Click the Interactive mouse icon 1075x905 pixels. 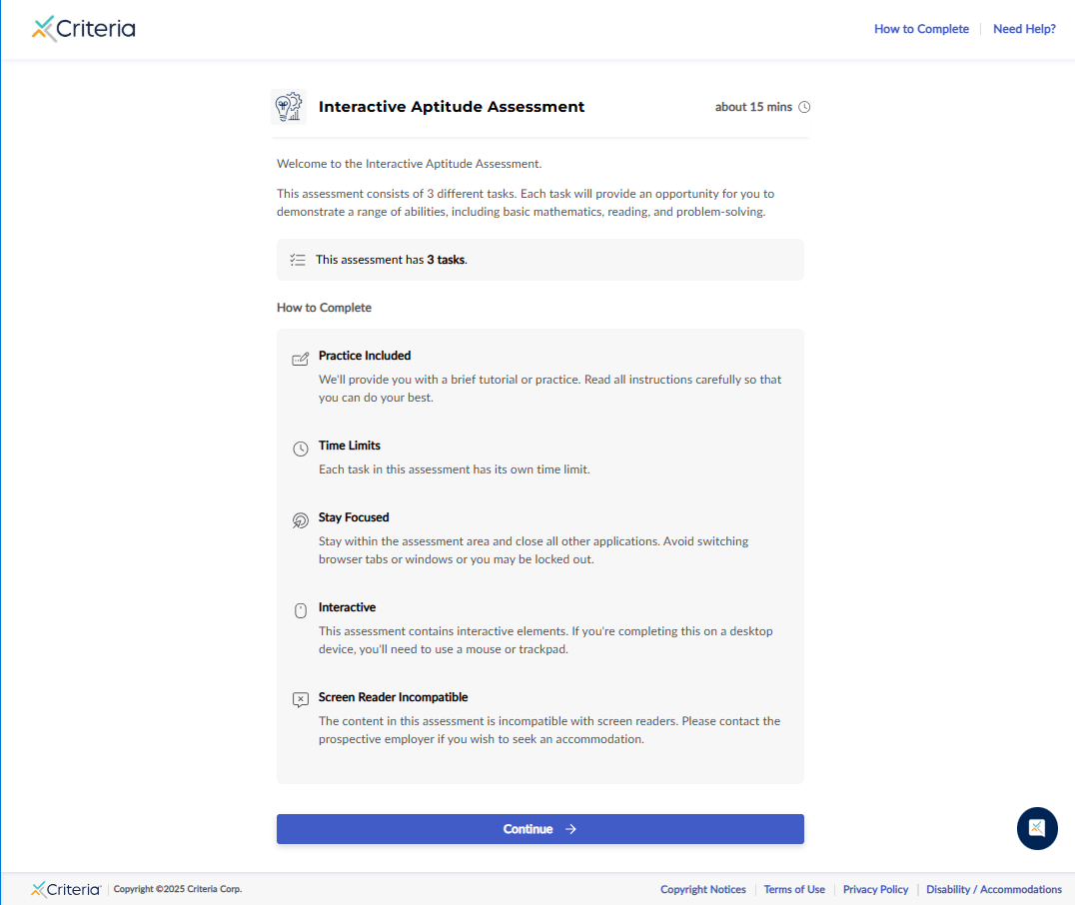pos(300,610)
